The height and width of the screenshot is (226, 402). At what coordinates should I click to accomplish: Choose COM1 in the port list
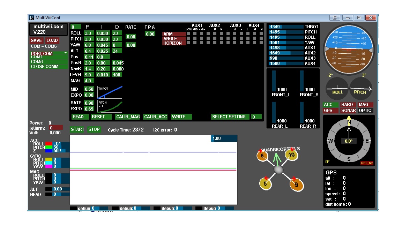point(49,57)
